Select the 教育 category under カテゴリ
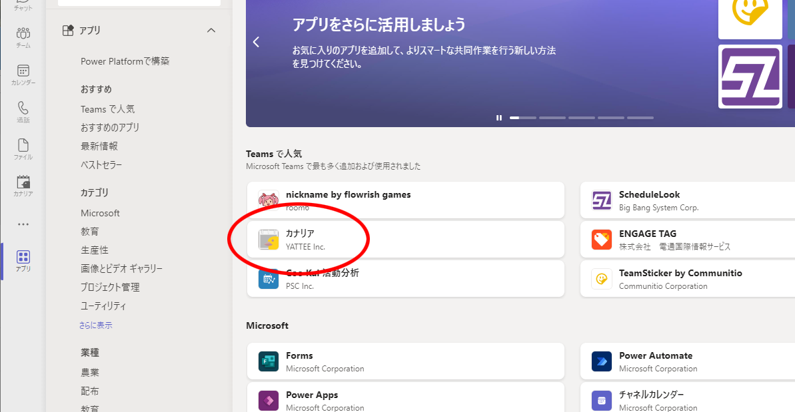Viewport: 795px width, 412px height. 90,232
